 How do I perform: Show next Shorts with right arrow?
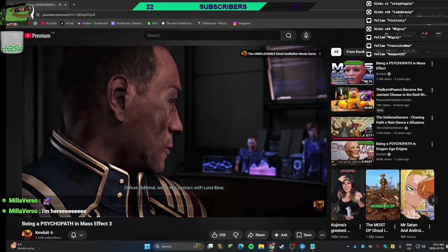tap(433, 200)
